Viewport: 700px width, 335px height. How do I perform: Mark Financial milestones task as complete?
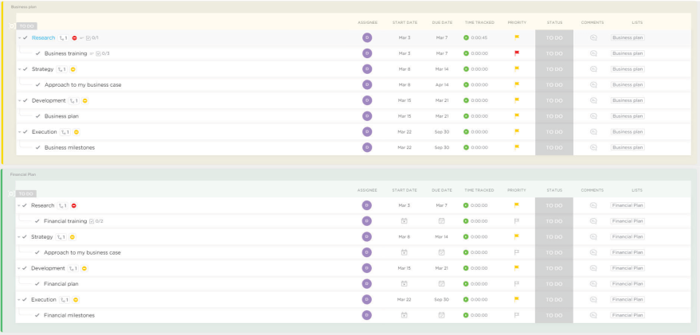click(x=37, y=315)
